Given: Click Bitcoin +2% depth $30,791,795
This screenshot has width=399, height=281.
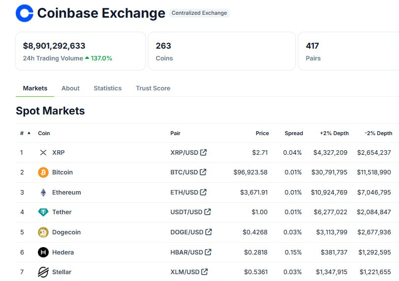Looking at the screenshot, I should click(329, 172).
